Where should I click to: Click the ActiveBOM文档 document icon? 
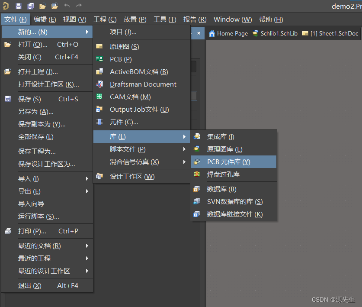(x=99, y=71)
